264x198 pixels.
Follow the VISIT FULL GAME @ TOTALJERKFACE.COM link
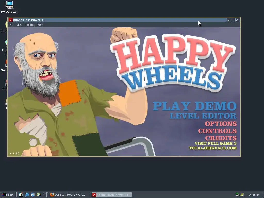[213, 146]
